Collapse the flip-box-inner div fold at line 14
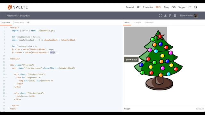This screenshot has width=205, height=115. (x=6, y=68)
